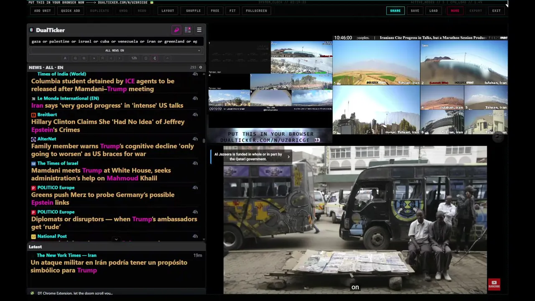Click the 293 news count
The width and height of the screenshot is (535, 301).
pos(193,67)
